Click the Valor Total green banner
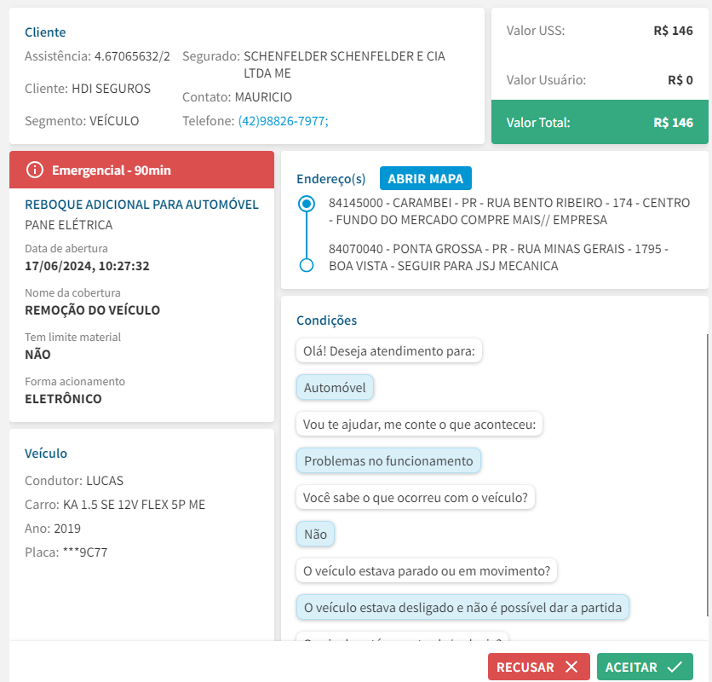 point(600,123)
